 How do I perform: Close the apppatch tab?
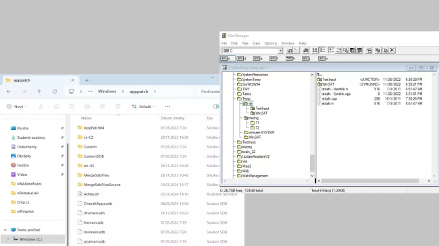click(72, 80)
